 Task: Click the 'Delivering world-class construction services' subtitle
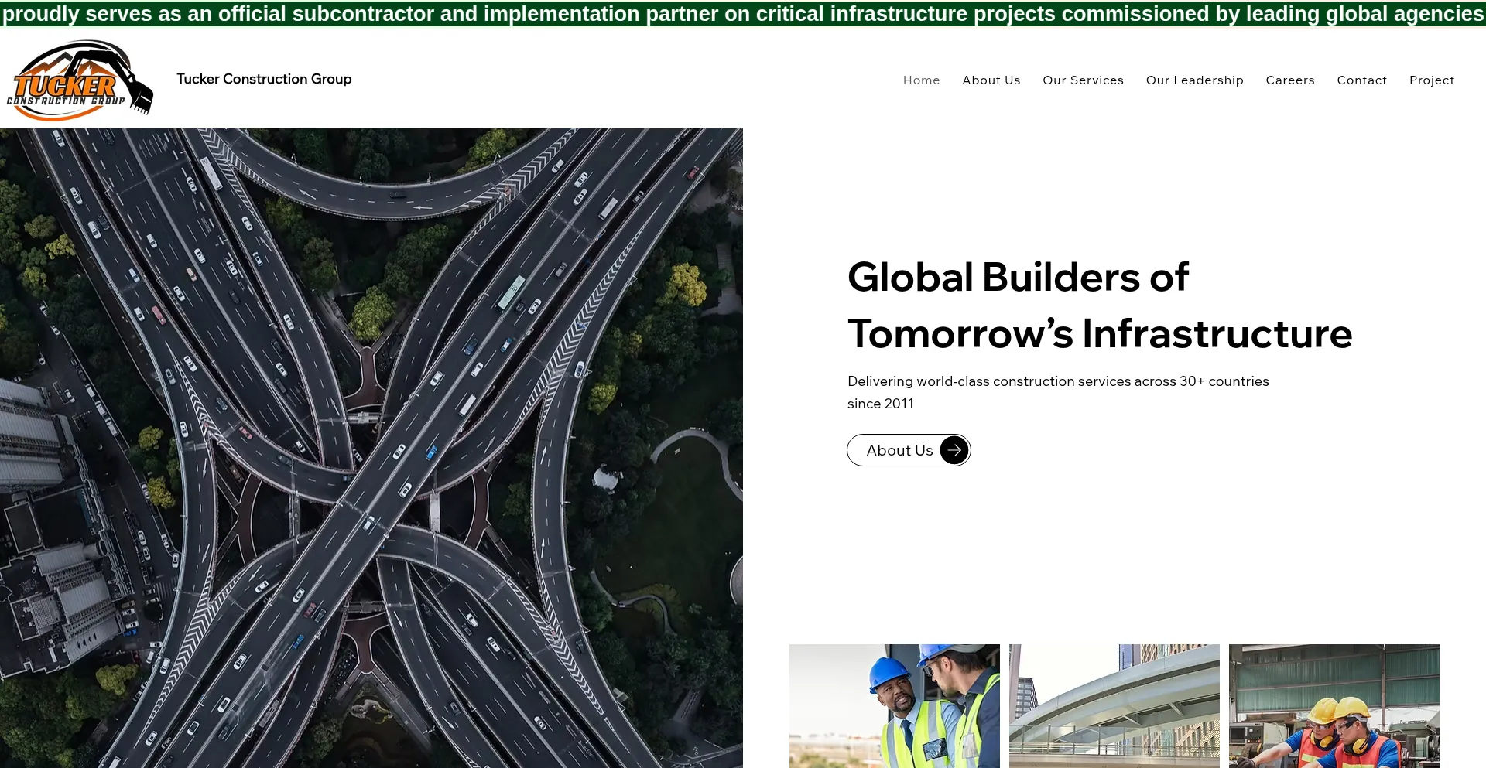tap(1058, 392)
